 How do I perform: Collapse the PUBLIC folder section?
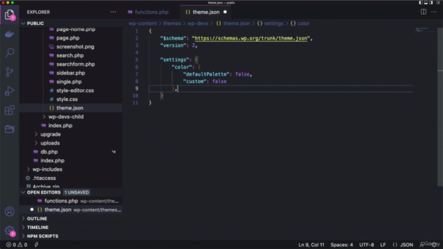point(71,24)
